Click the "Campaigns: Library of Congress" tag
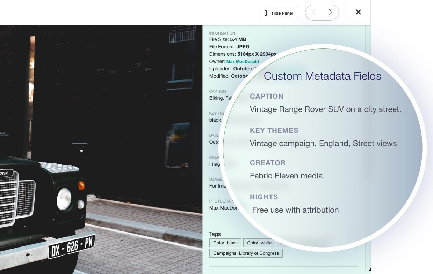This screenshot has width=433, height=274. click(x=246, y=253)
